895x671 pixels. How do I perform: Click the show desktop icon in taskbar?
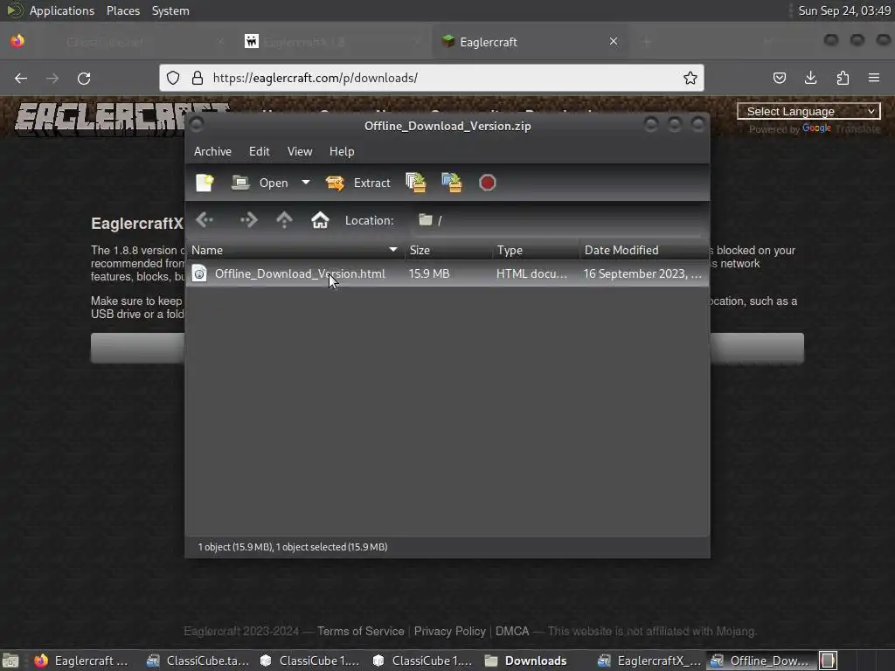point(10,661)
